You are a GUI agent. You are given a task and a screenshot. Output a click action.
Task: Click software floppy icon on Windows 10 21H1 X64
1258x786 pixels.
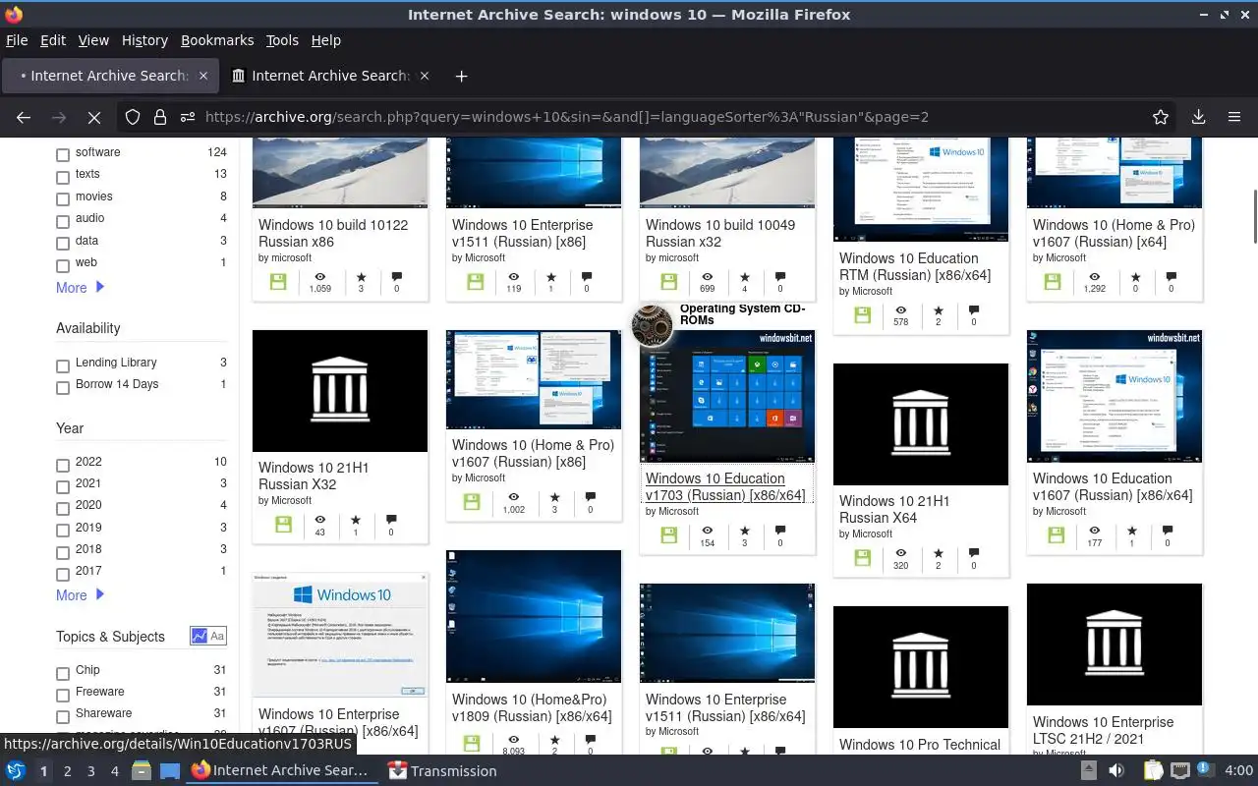tap(862, 557)
